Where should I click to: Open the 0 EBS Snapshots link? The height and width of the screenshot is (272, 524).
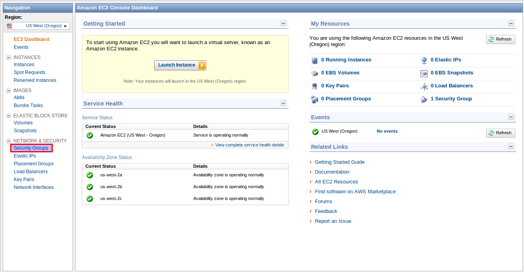click(452, 73)
